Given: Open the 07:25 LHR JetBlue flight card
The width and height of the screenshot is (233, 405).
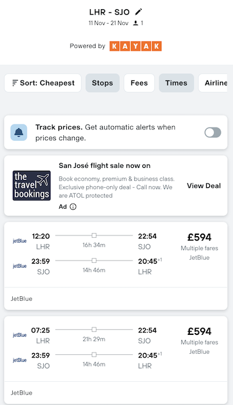Looking at the screenshot, I should coord(116,360).
